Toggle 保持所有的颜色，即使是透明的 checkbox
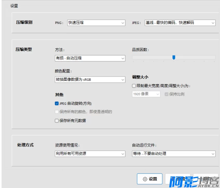This screenshot has height=188, width=220. (57, 112)
